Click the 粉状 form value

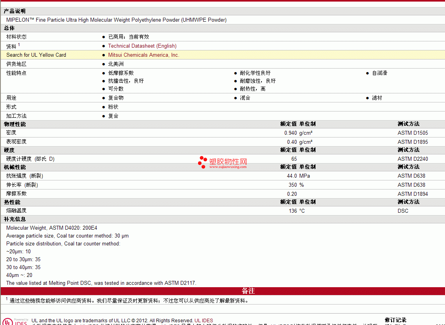tap(113, 107)
